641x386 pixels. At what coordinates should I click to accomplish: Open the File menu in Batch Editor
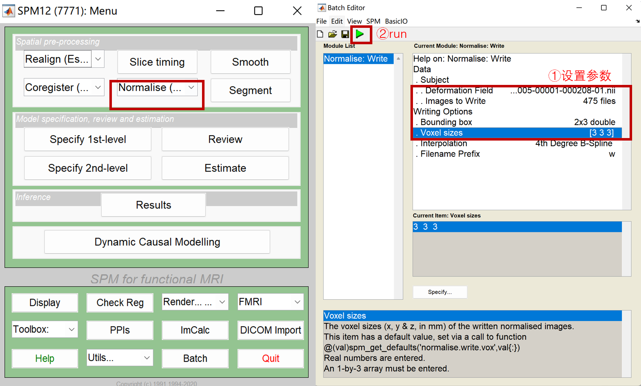click(321, 21)
